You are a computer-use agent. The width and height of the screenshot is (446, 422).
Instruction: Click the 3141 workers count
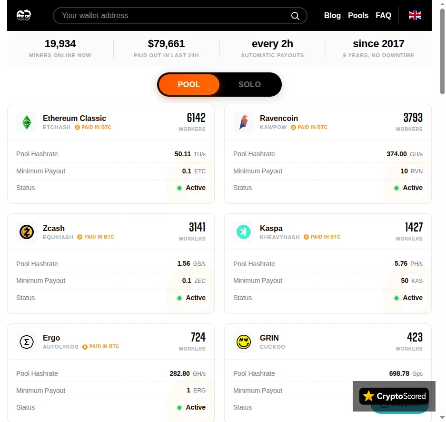pos(197,227)
